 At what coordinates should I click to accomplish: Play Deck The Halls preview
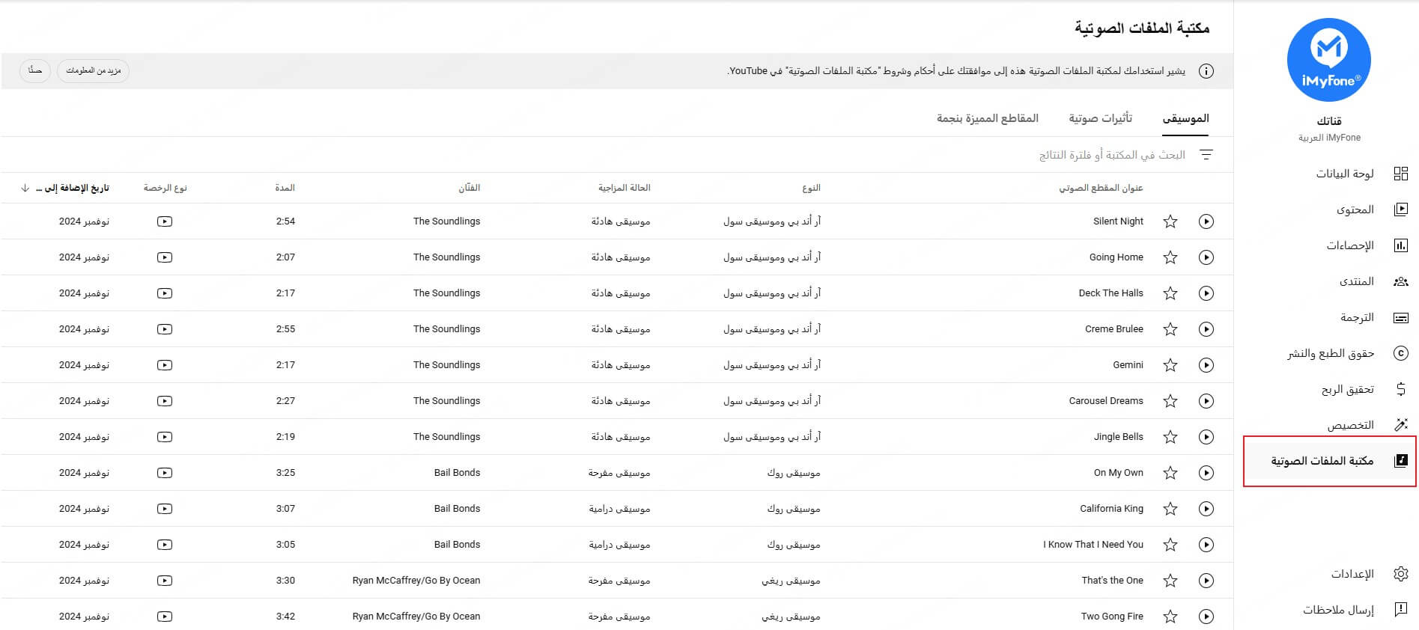[x=1206, y=293]
